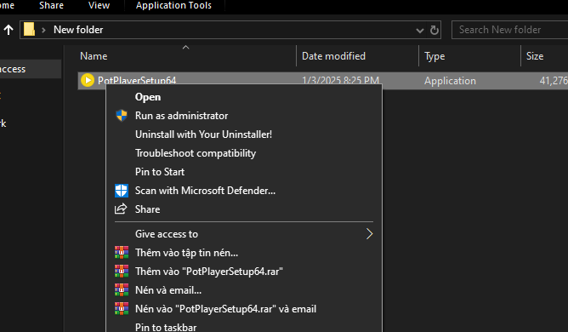Click the shield icon for Run as administrator

[122, 116]
